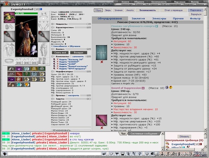The image size is (209, 158).
Task: Collapse the Защита section
Action: [x=52, y=99]
